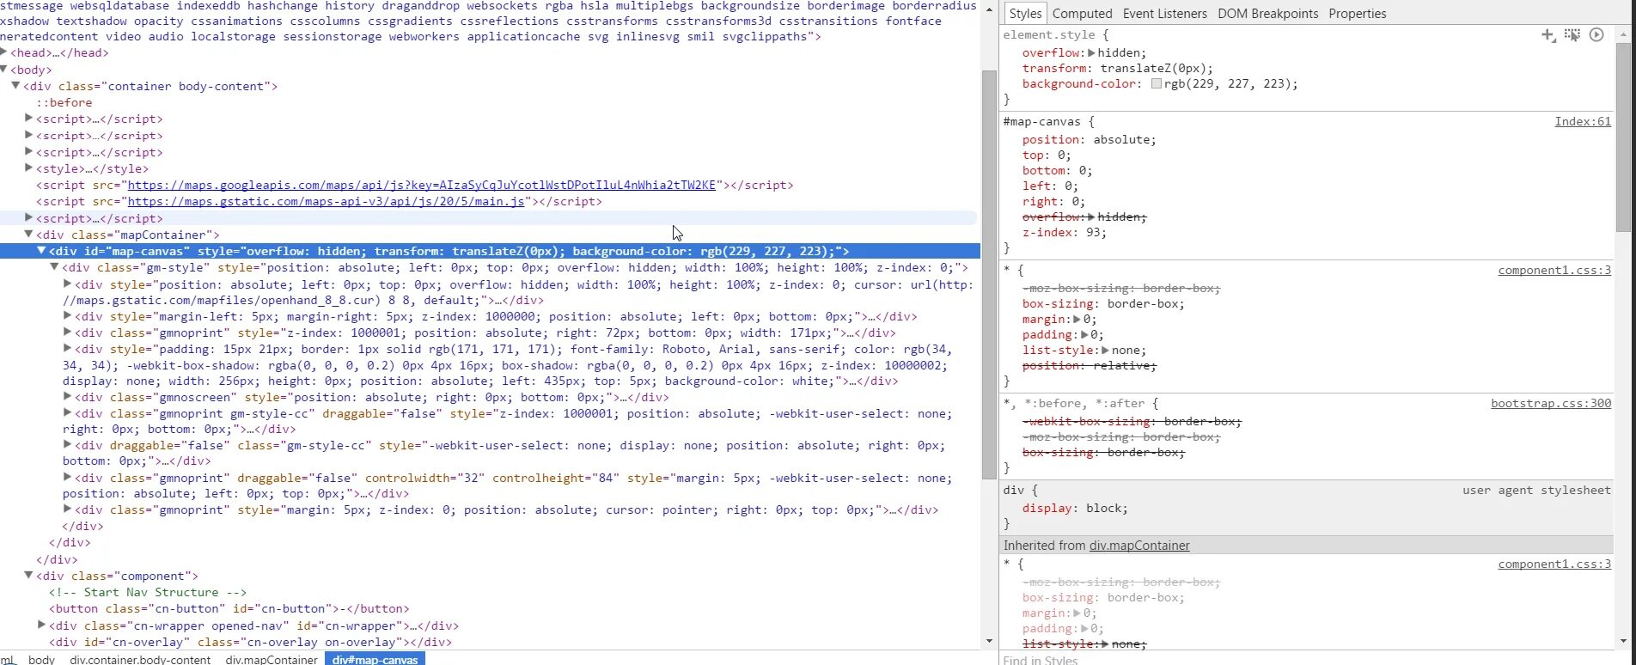This screenshot has width=1636, height=665.
Task: Open the maps.gstatic.com main.js URL
Action: 326,202
